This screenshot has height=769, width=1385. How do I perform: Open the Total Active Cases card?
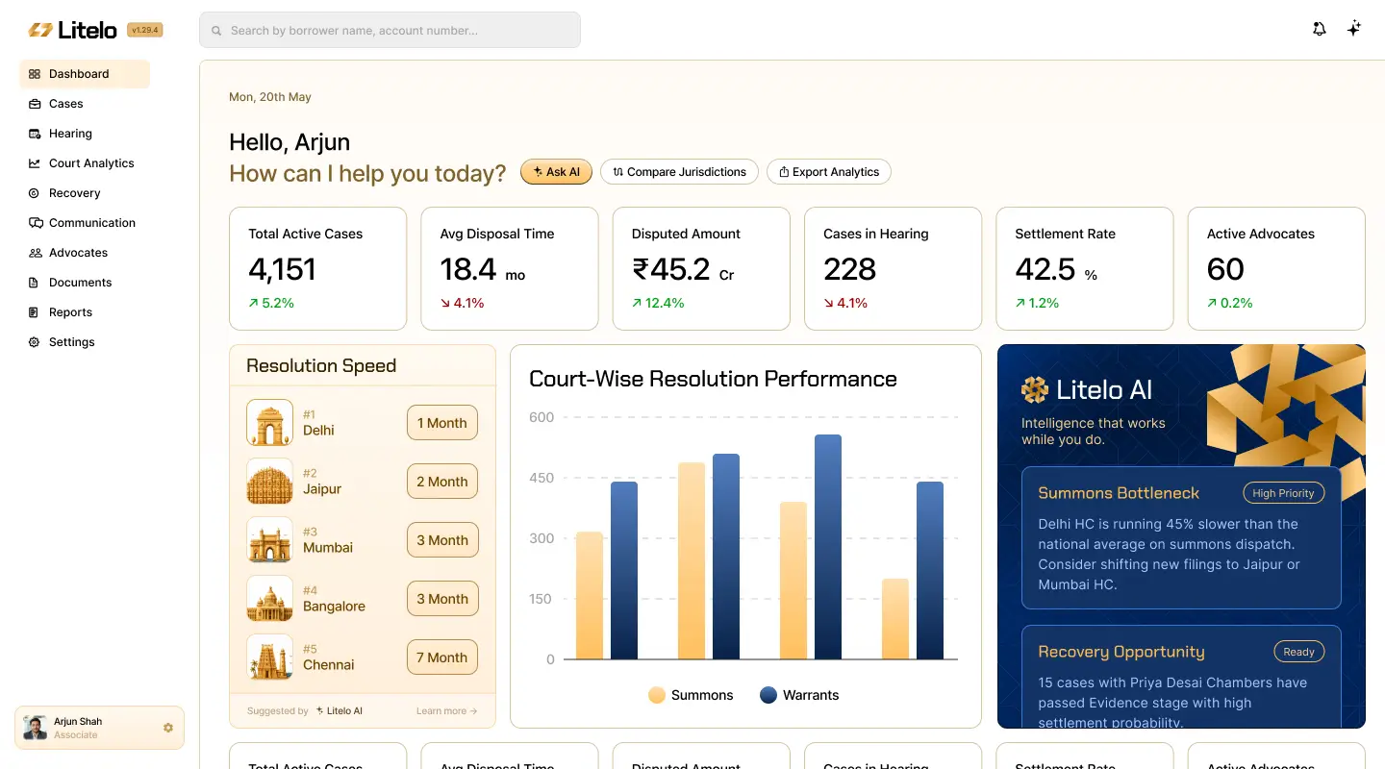[317, 268]
